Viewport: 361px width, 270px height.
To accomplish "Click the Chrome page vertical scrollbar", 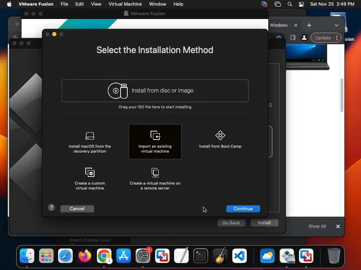I will coord(342,95).
